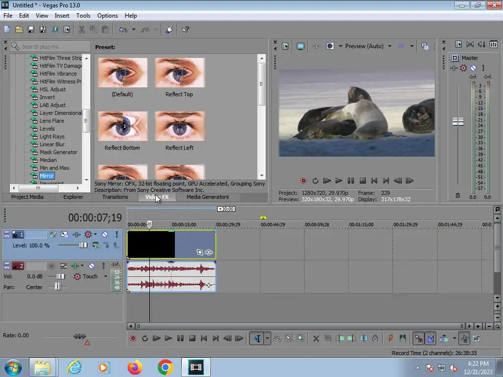The height and width of the screenshot is (377, 503).
Task: Select Mask Generator plug-in
Action: 58,152
